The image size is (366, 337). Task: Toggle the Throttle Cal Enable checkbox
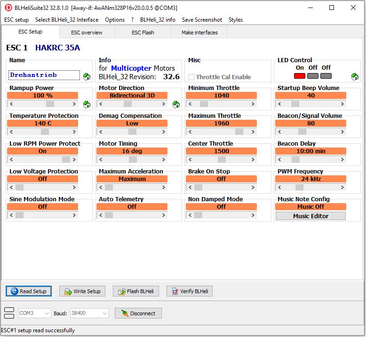pos(191,77)
